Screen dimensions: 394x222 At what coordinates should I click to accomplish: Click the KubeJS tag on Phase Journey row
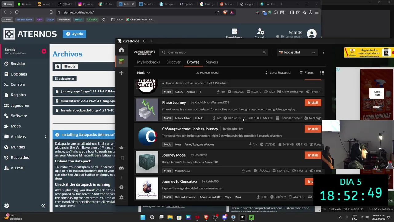coord(199,118)
